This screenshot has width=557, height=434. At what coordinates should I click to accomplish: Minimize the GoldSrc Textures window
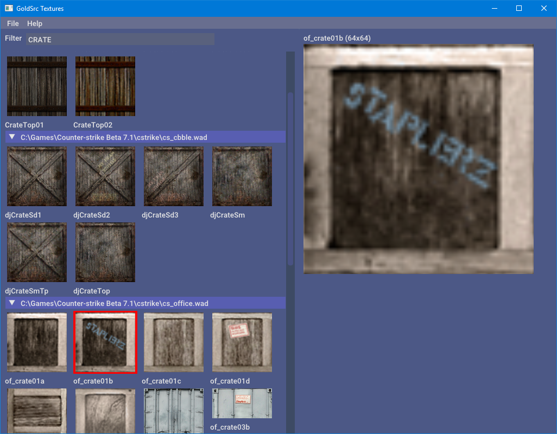495,8
